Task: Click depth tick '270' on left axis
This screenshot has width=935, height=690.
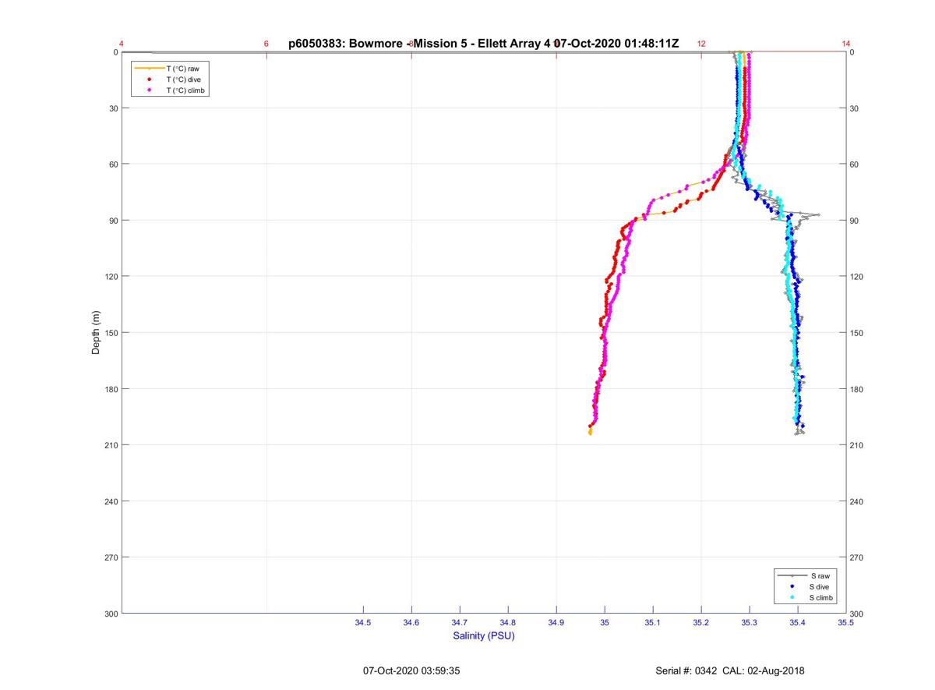Action: (x=111, y=557)
